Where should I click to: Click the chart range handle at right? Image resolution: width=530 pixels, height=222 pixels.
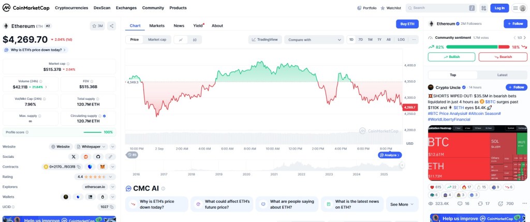click(x=402, y=165)
